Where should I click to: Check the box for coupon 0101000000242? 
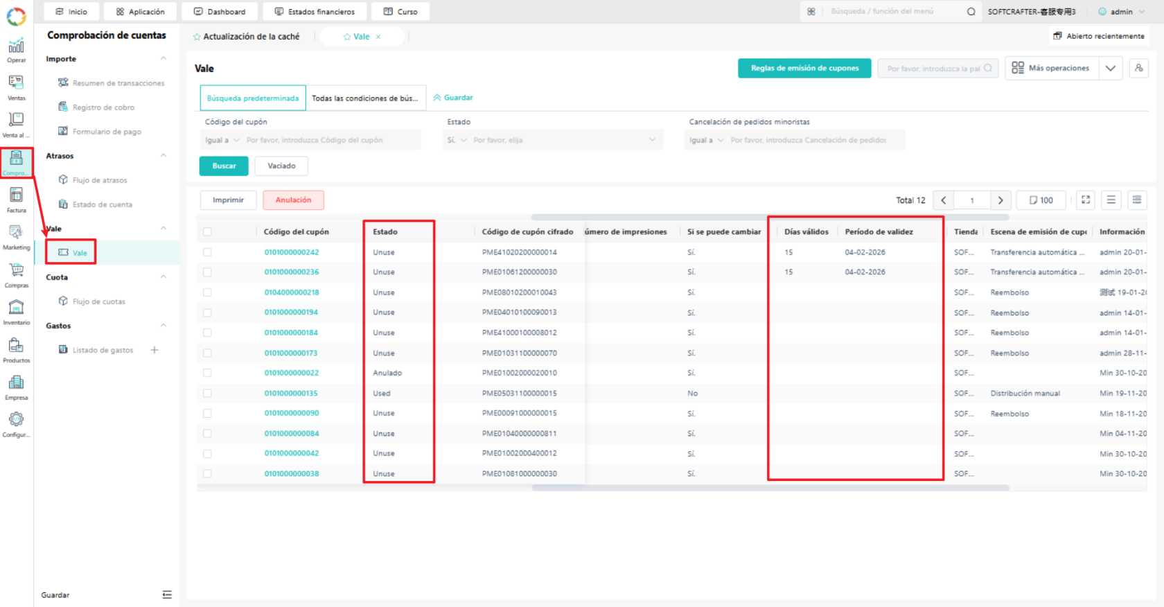pos(207,252)
